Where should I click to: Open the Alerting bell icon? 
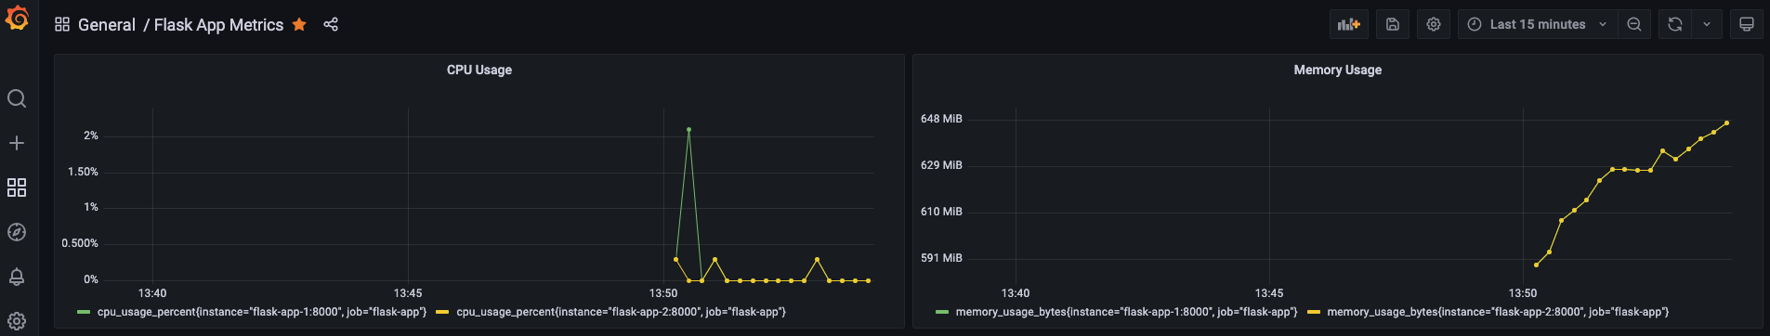click(x=17, y=277)
